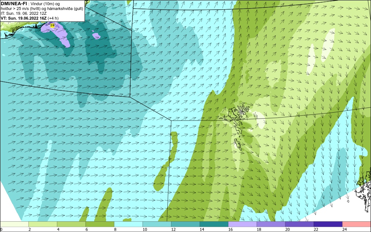Click the legend scale label 20
The width and height of the screenshot is (371, 232).
pos(288,229)
